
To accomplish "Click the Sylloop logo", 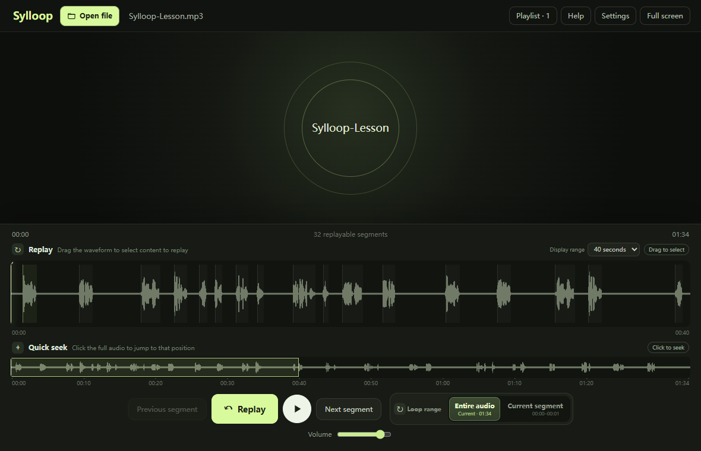I will click(33, 16).
